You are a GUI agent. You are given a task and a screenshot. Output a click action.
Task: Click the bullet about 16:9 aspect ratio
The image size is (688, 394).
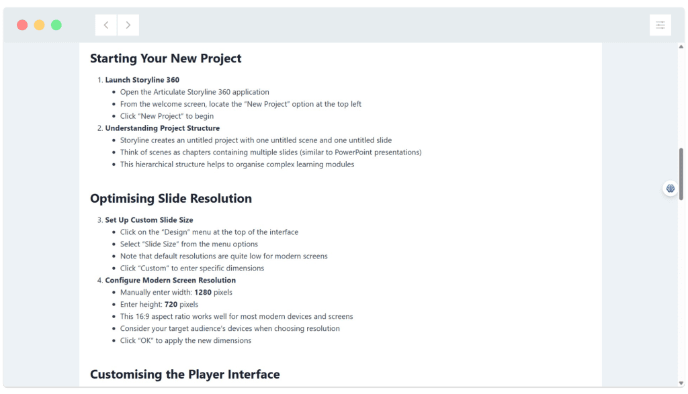point(236,316)
